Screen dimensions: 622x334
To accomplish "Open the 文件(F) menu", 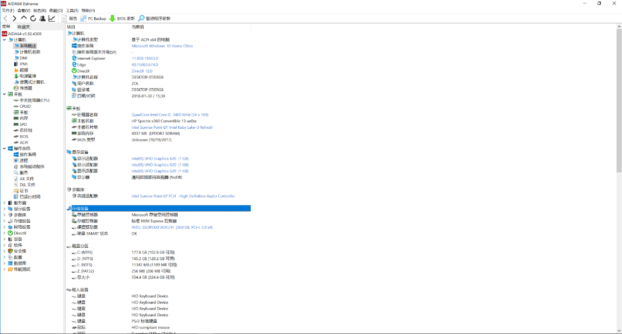I will click(x=8, y=10).
